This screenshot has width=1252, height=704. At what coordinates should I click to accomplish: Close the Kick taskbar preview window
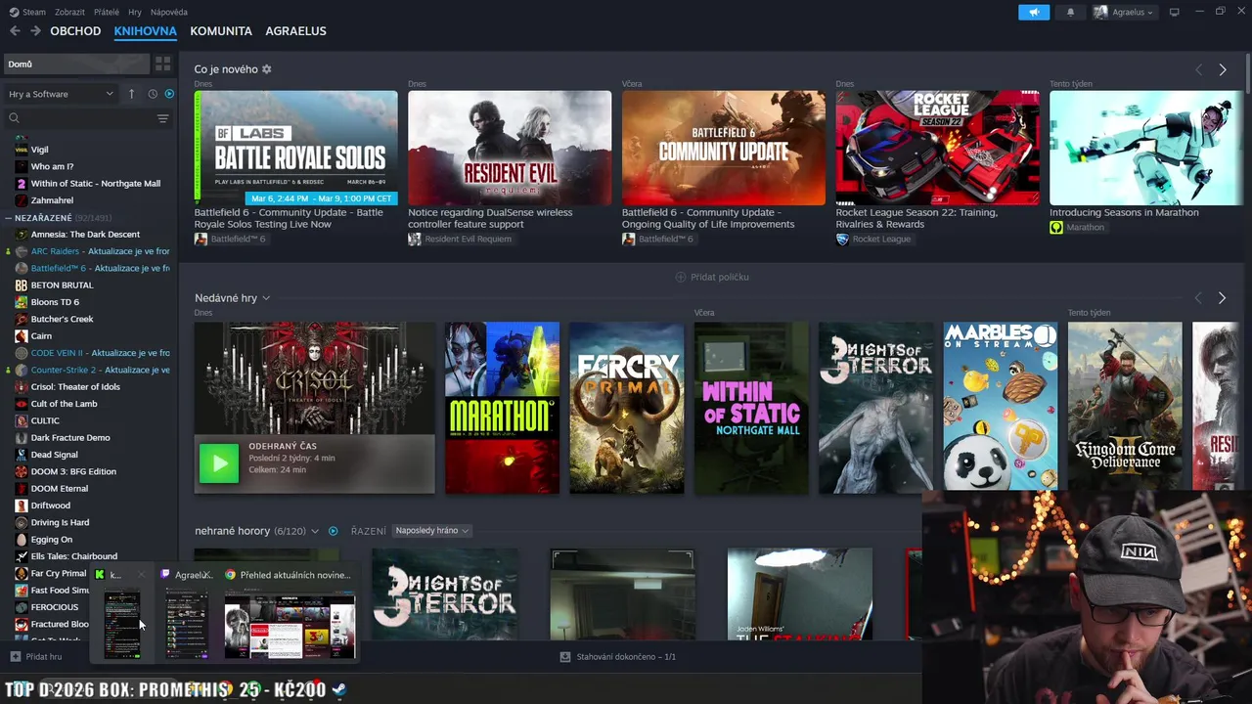pyautogui.click(x=141, y=575)
